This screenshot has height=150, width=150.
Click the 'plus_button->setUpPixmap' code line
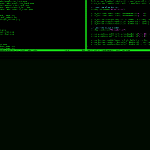120,19
